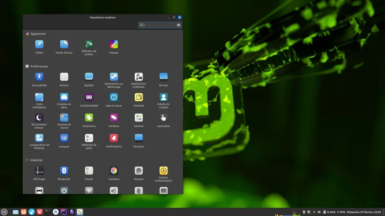Open Accessibilité preferences
Viewport: 385px width, 216px height.
pos(39,80)
